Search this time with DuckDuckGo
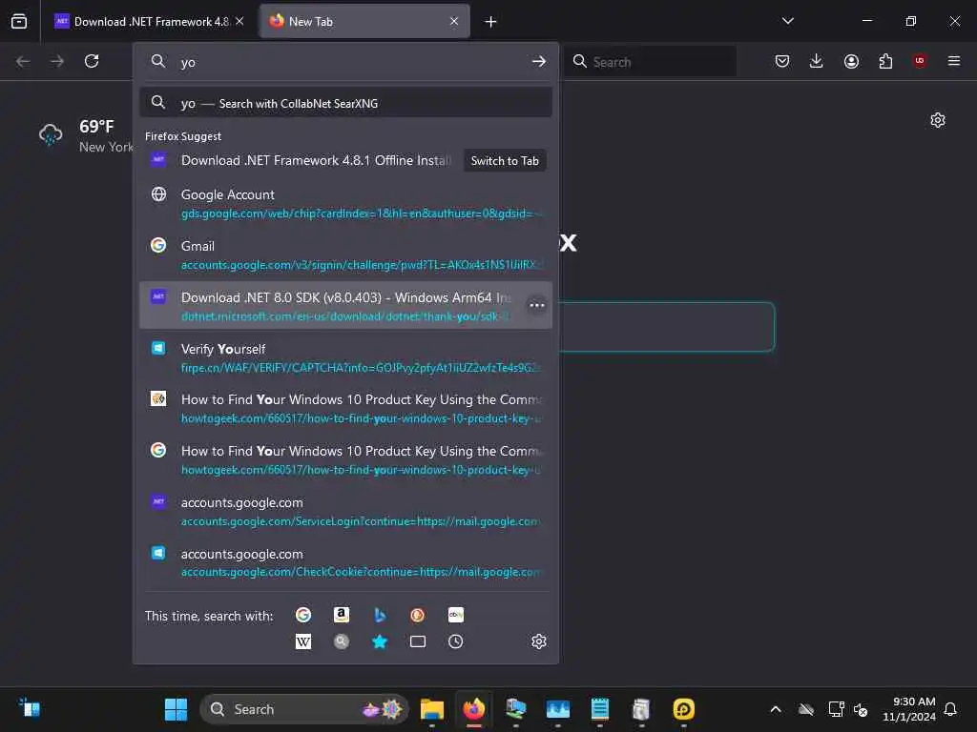 (x=418, y=615)
